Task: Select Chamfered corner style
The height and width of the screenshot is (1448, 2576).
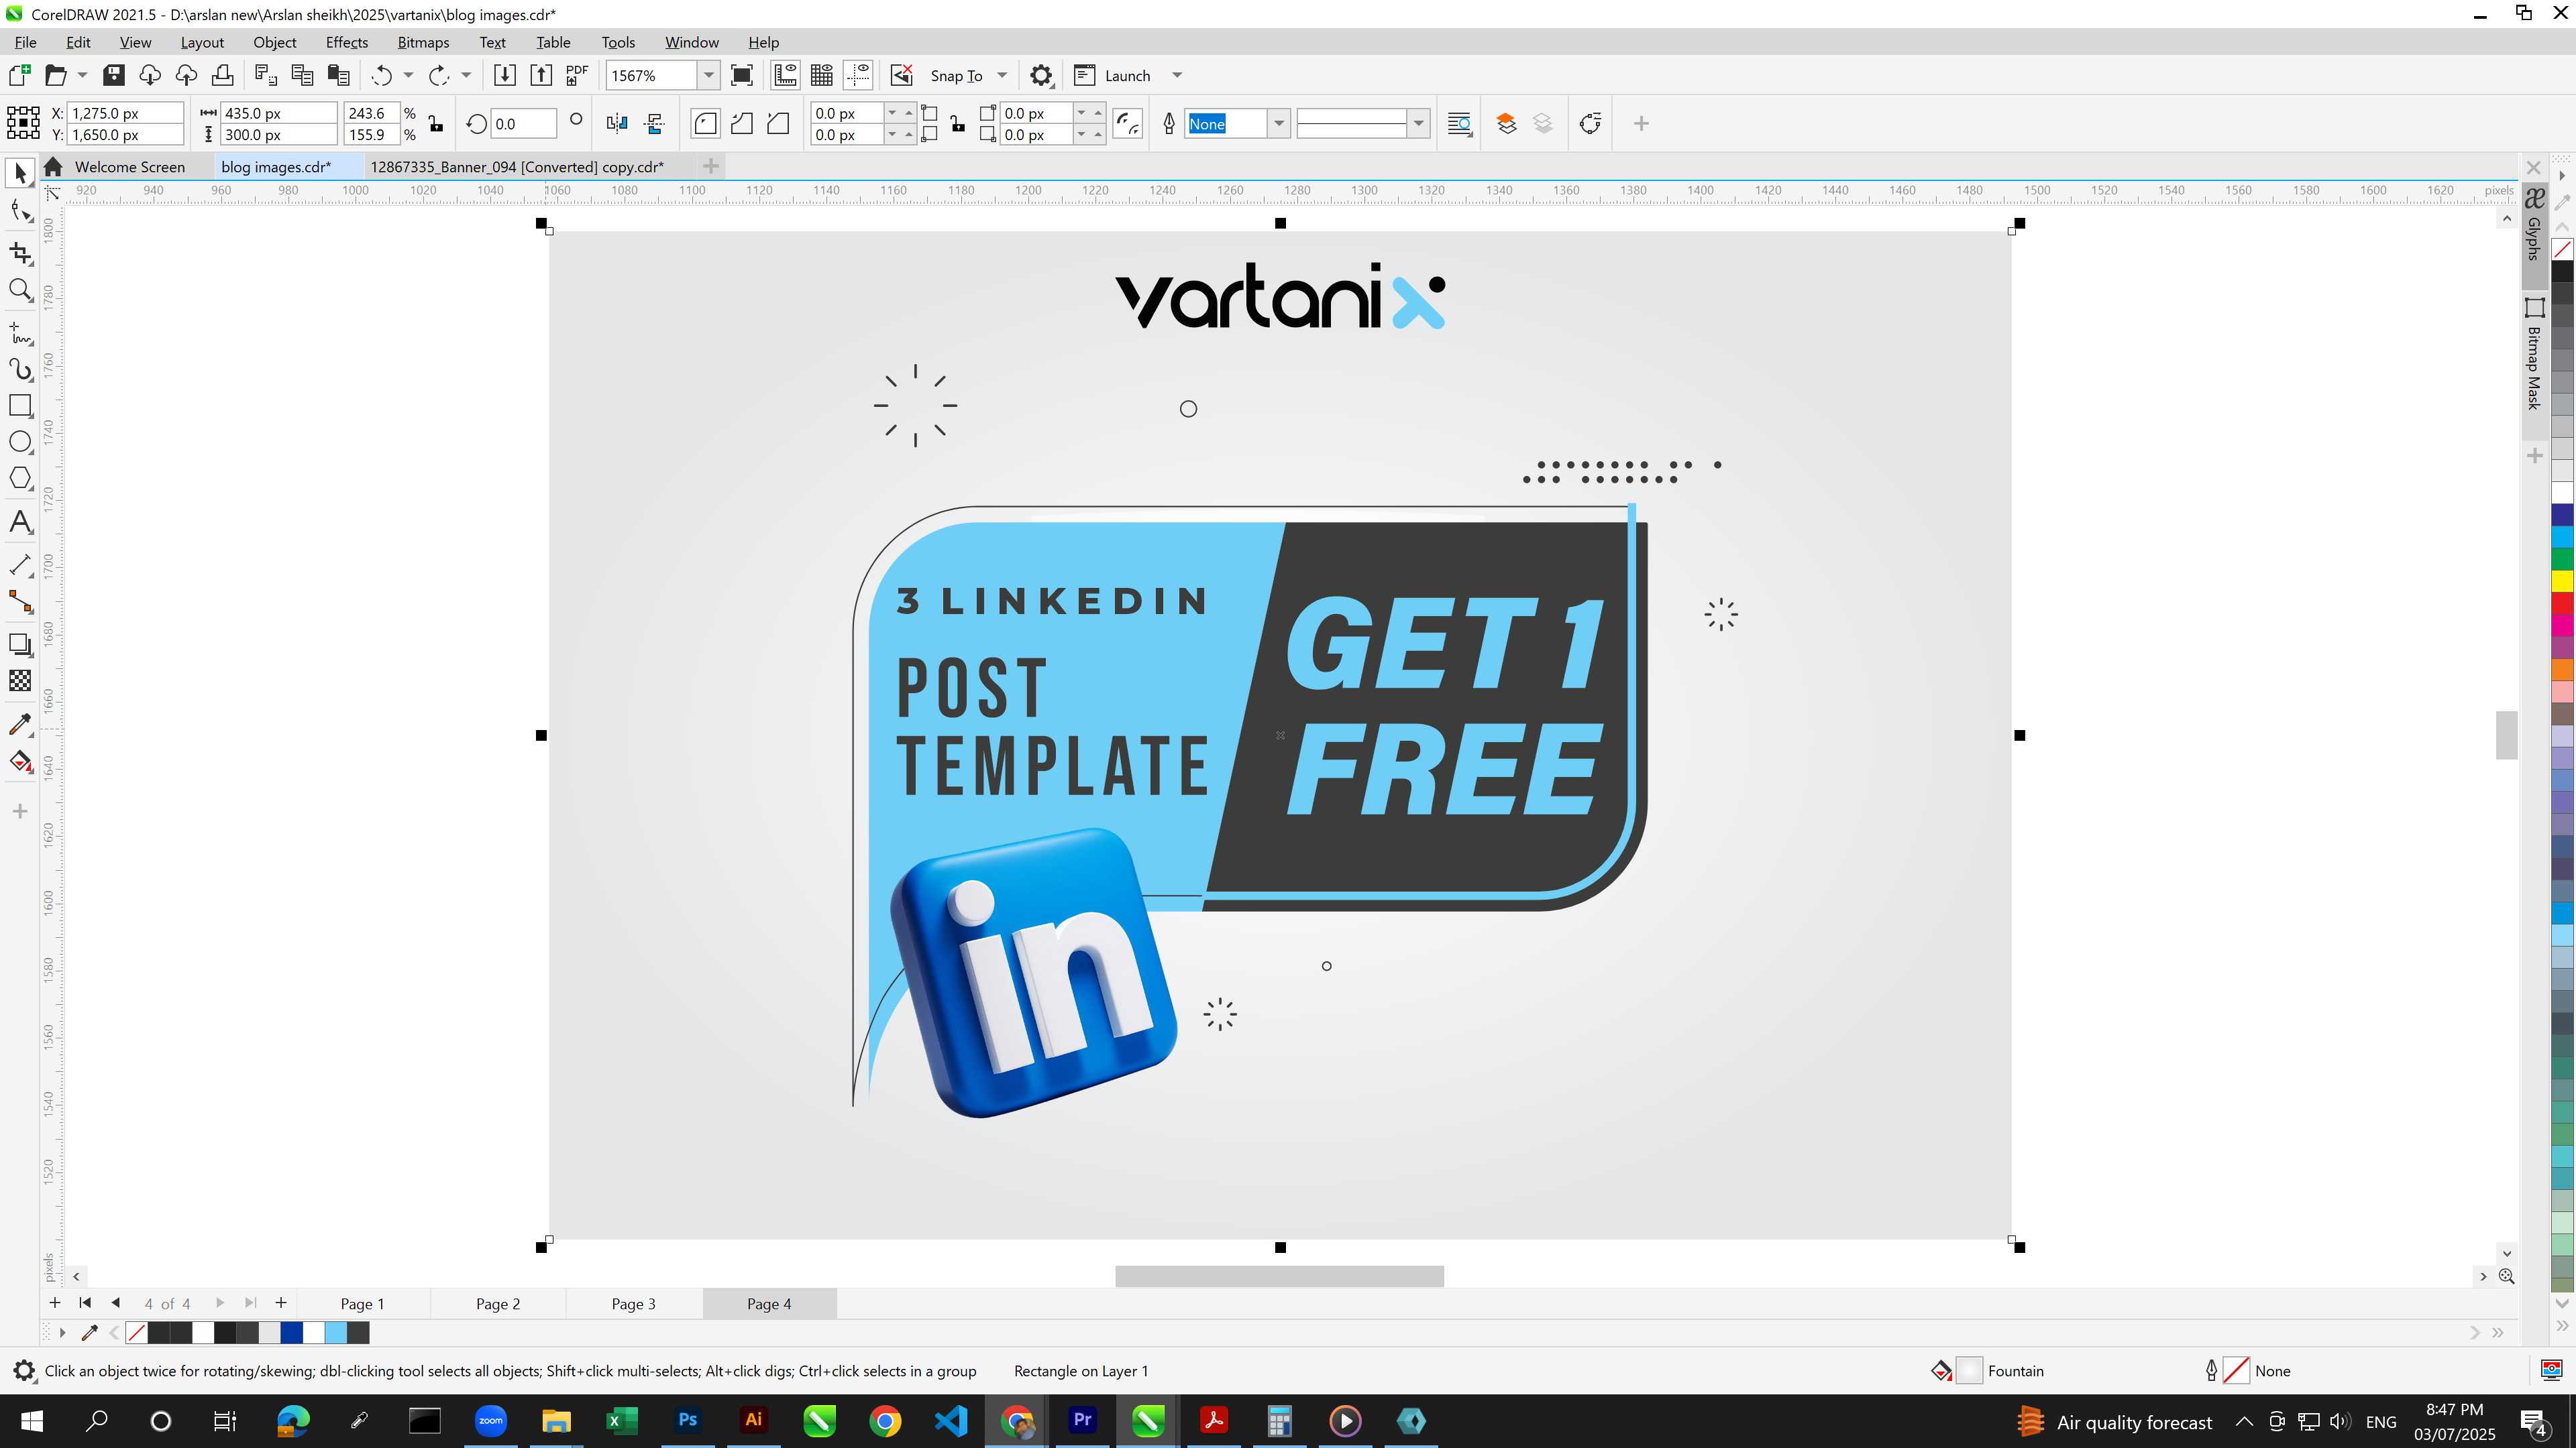Action: (x=778, y=124)
